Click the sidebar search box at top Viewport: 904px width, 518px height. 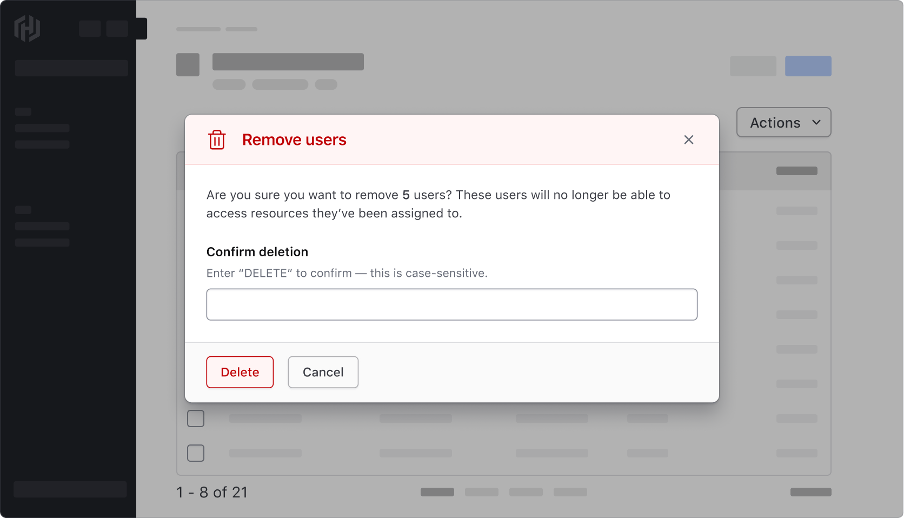point(71,68)
